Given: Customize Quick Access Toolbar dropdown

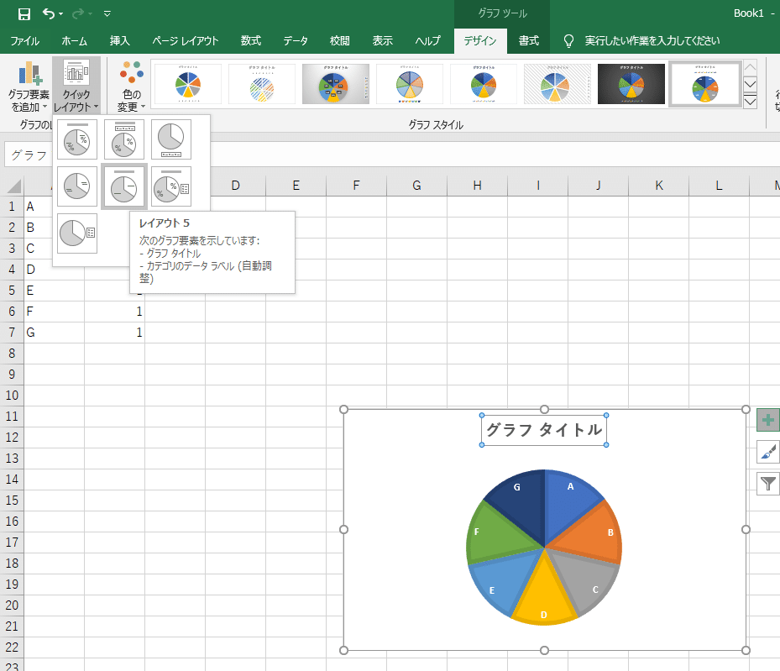Looking at the screenshot, I should (107, 14).
